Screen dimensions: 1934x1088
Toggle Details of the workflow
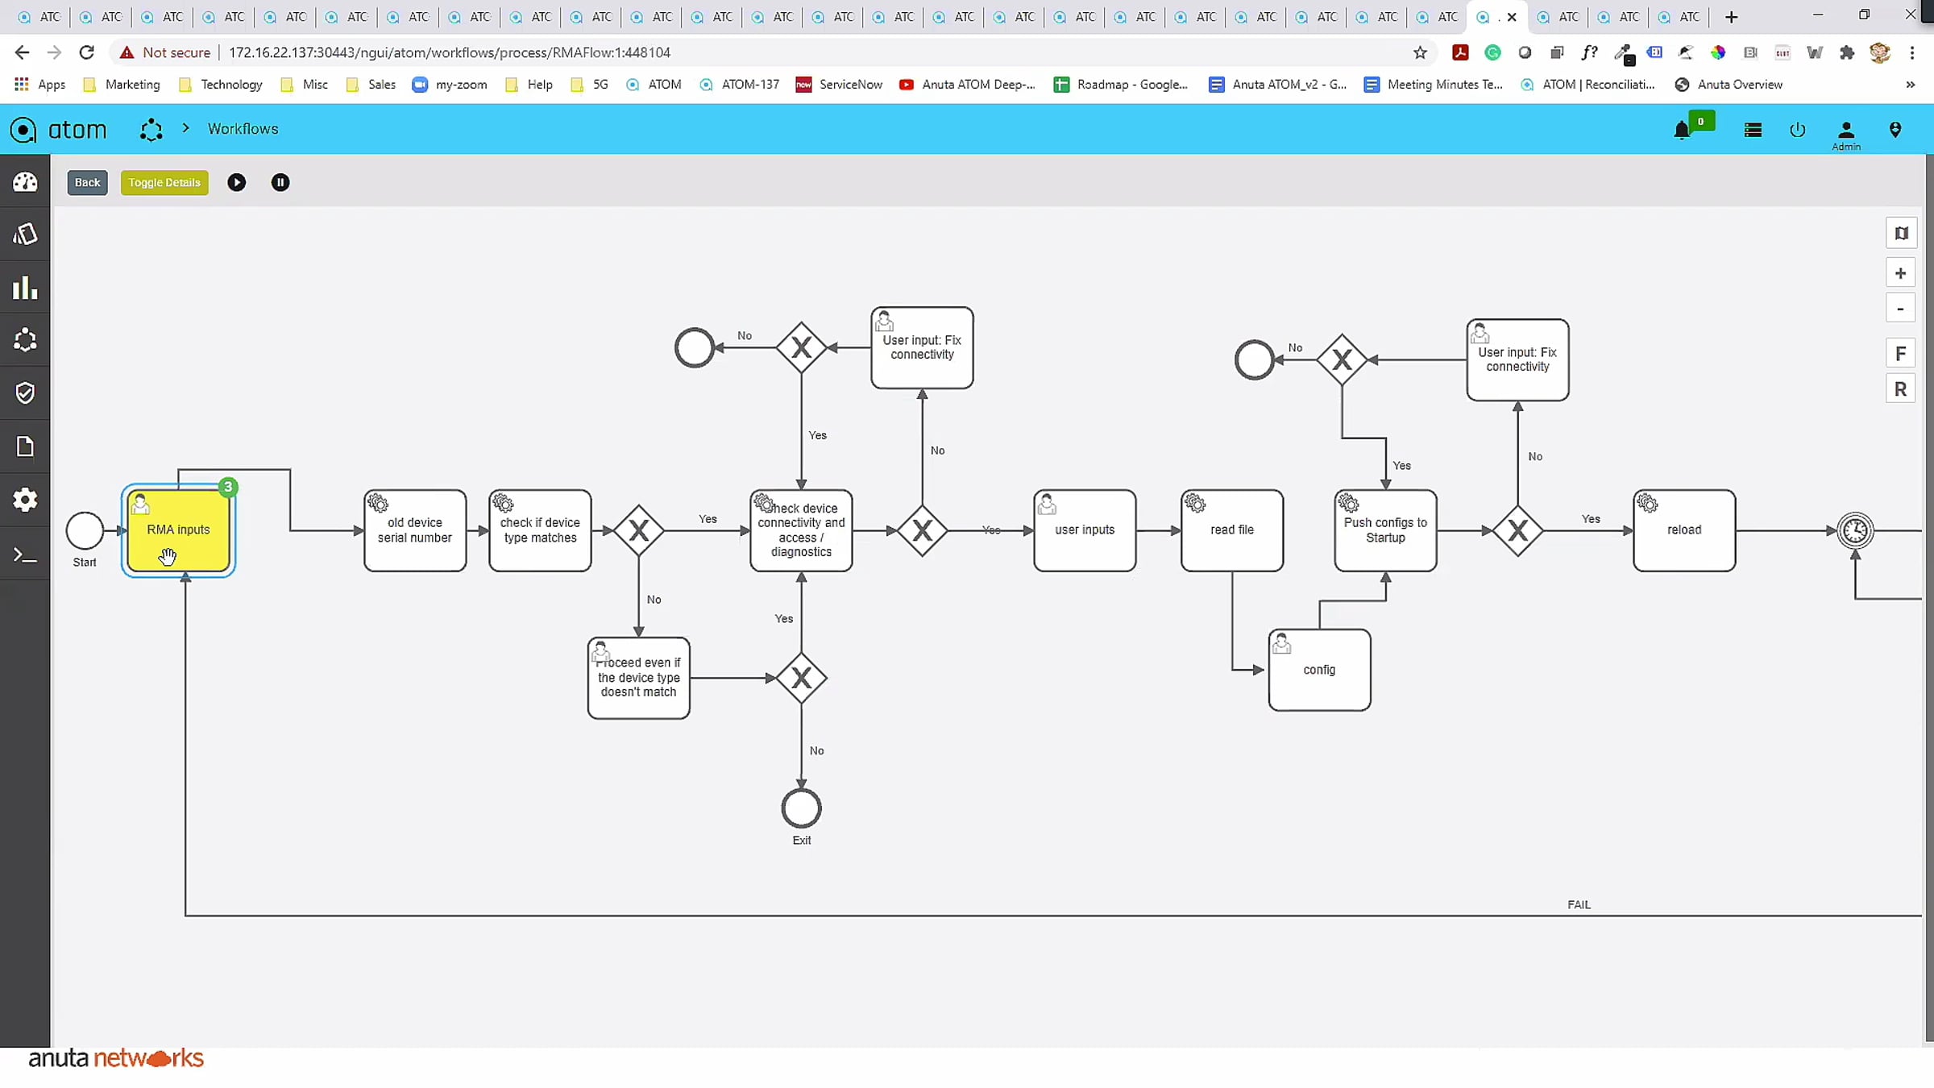pyautogui.click(x=164, y=183)
